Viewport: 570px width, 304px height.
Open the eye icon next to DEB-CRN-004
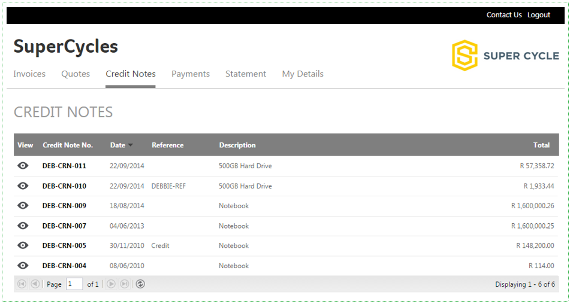[23, 266]
